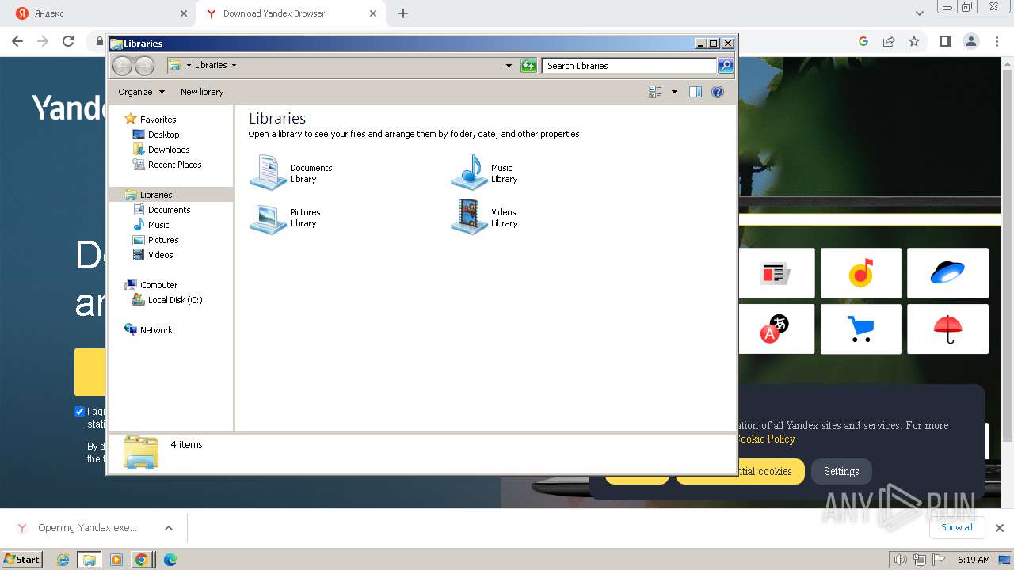1014x570 pixels.
Task: Select Pictures under Libraries in sidebar
Action: (163, 240)
